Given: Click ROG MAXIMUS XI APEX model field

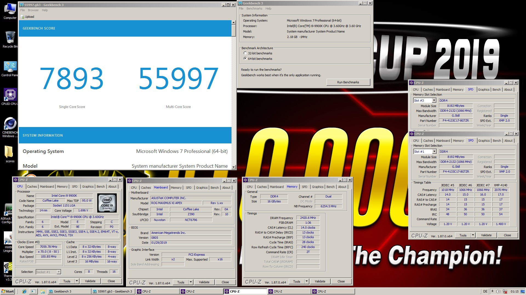Looking at the screenshot, I should pos(176,203).
